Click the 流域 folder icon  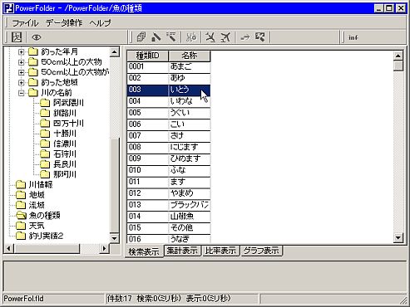coord(21,205)
